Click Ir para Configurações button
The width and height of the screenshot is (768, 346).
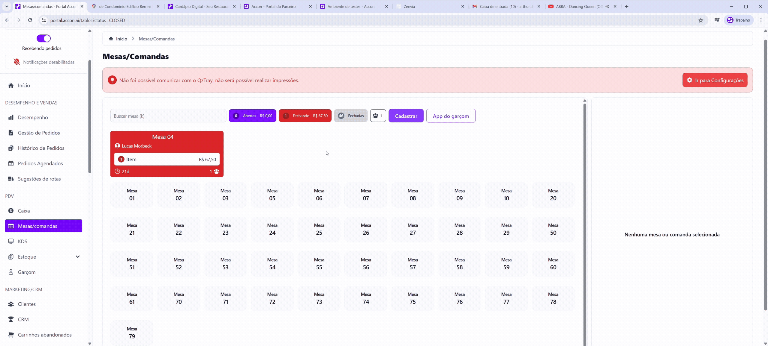715,80
